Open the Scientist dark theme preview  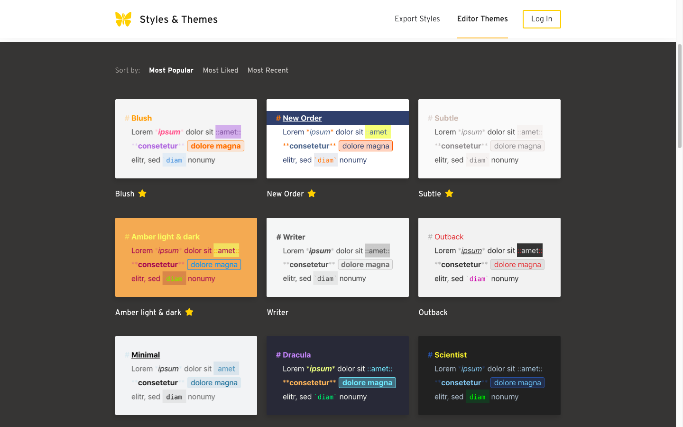[x=489, y=375]
